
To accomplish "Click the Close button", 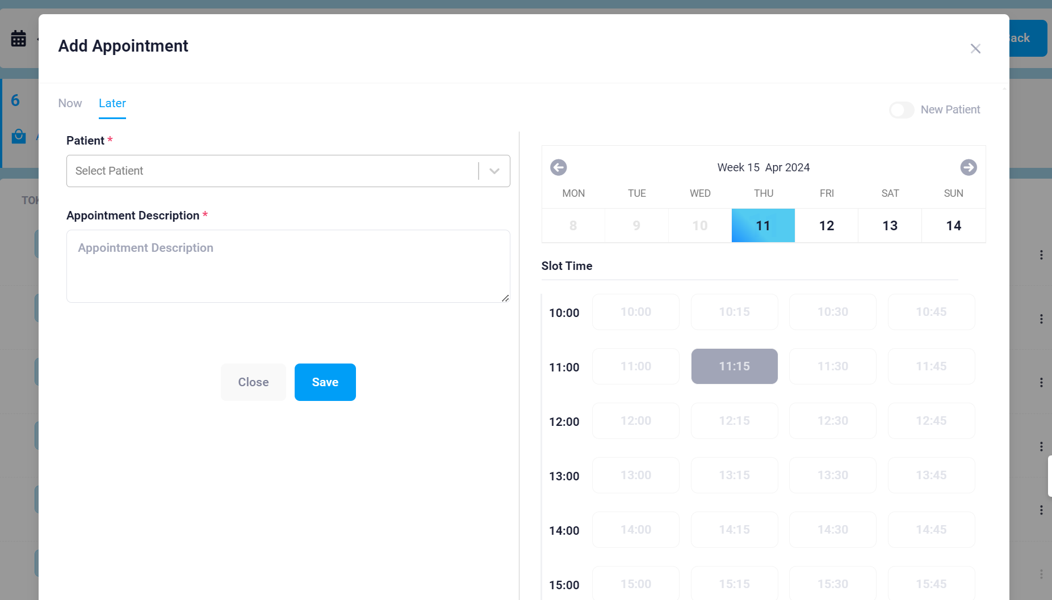I will [x=253, y=382].
